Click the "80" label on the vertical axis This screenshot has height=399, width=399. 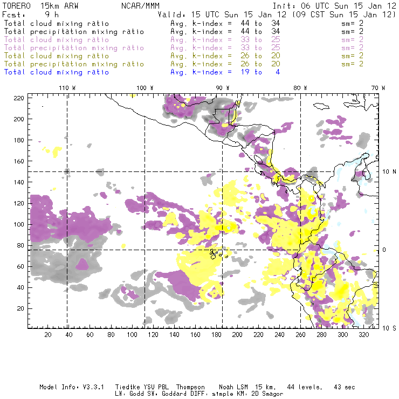coord(20,245)
